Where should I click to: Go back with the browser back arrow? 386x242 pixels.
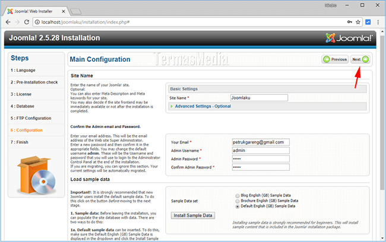[8, 22]
